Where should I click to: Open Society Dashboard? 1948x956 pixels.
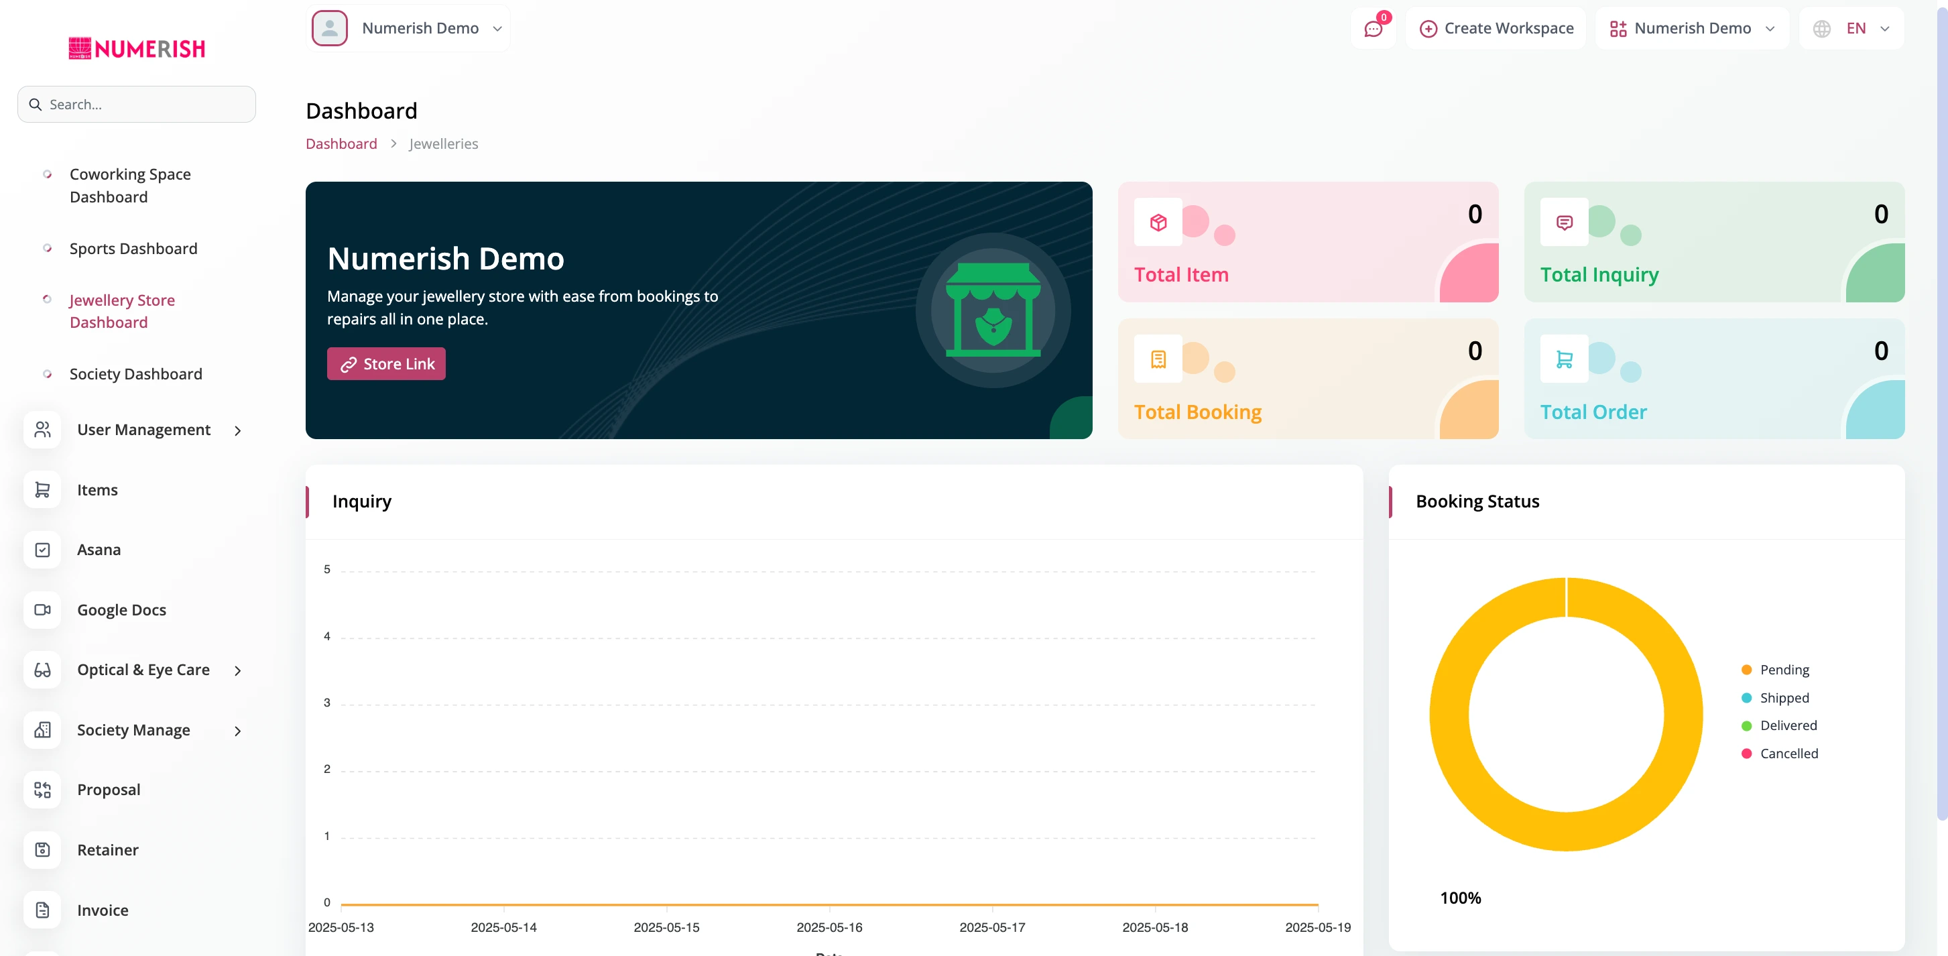pyautogui.click(x=135, y=373)
